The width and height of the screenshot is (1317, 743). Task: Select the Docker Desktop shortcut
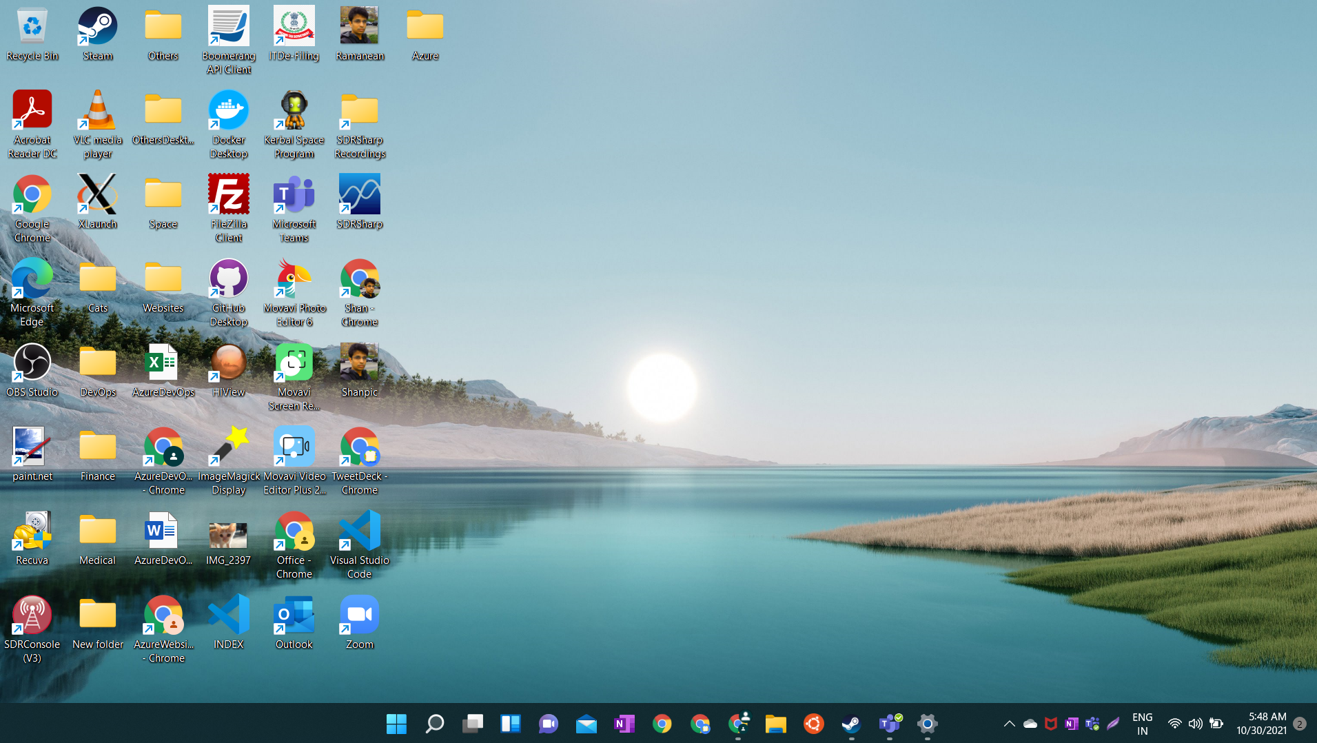[229, 125]
